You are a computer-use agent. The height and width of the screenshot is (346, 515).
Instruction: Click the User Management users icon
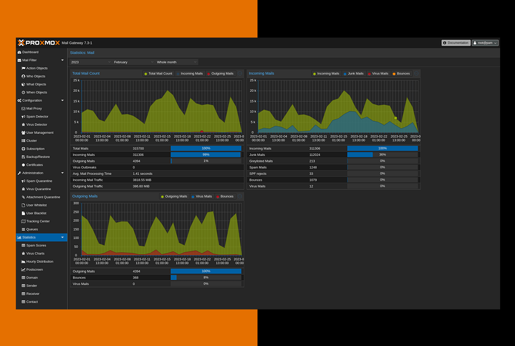pyautogui.click(x=23, y=132)
